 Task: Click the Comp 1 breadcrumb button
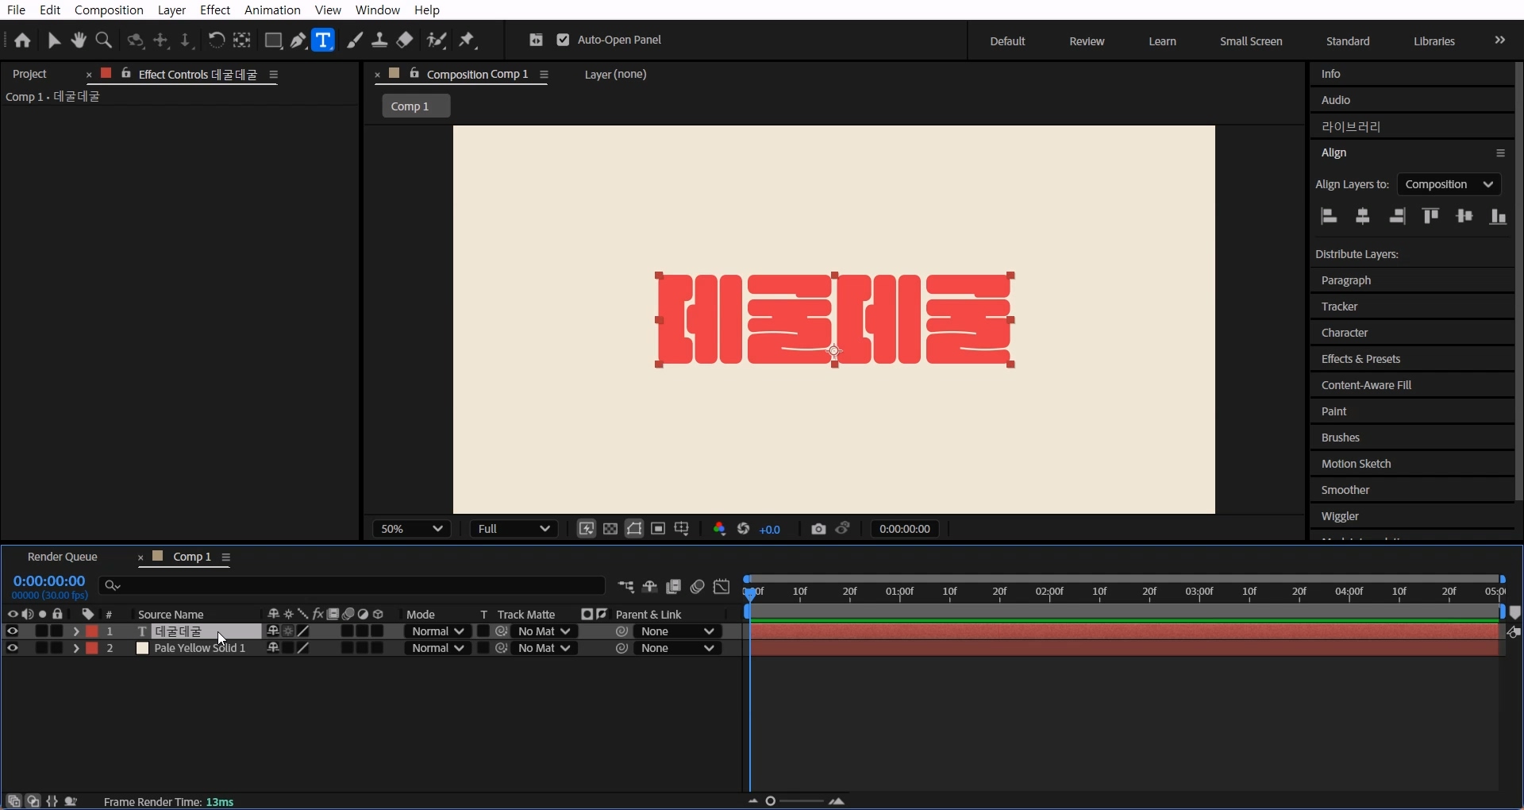tap(416, 106)
